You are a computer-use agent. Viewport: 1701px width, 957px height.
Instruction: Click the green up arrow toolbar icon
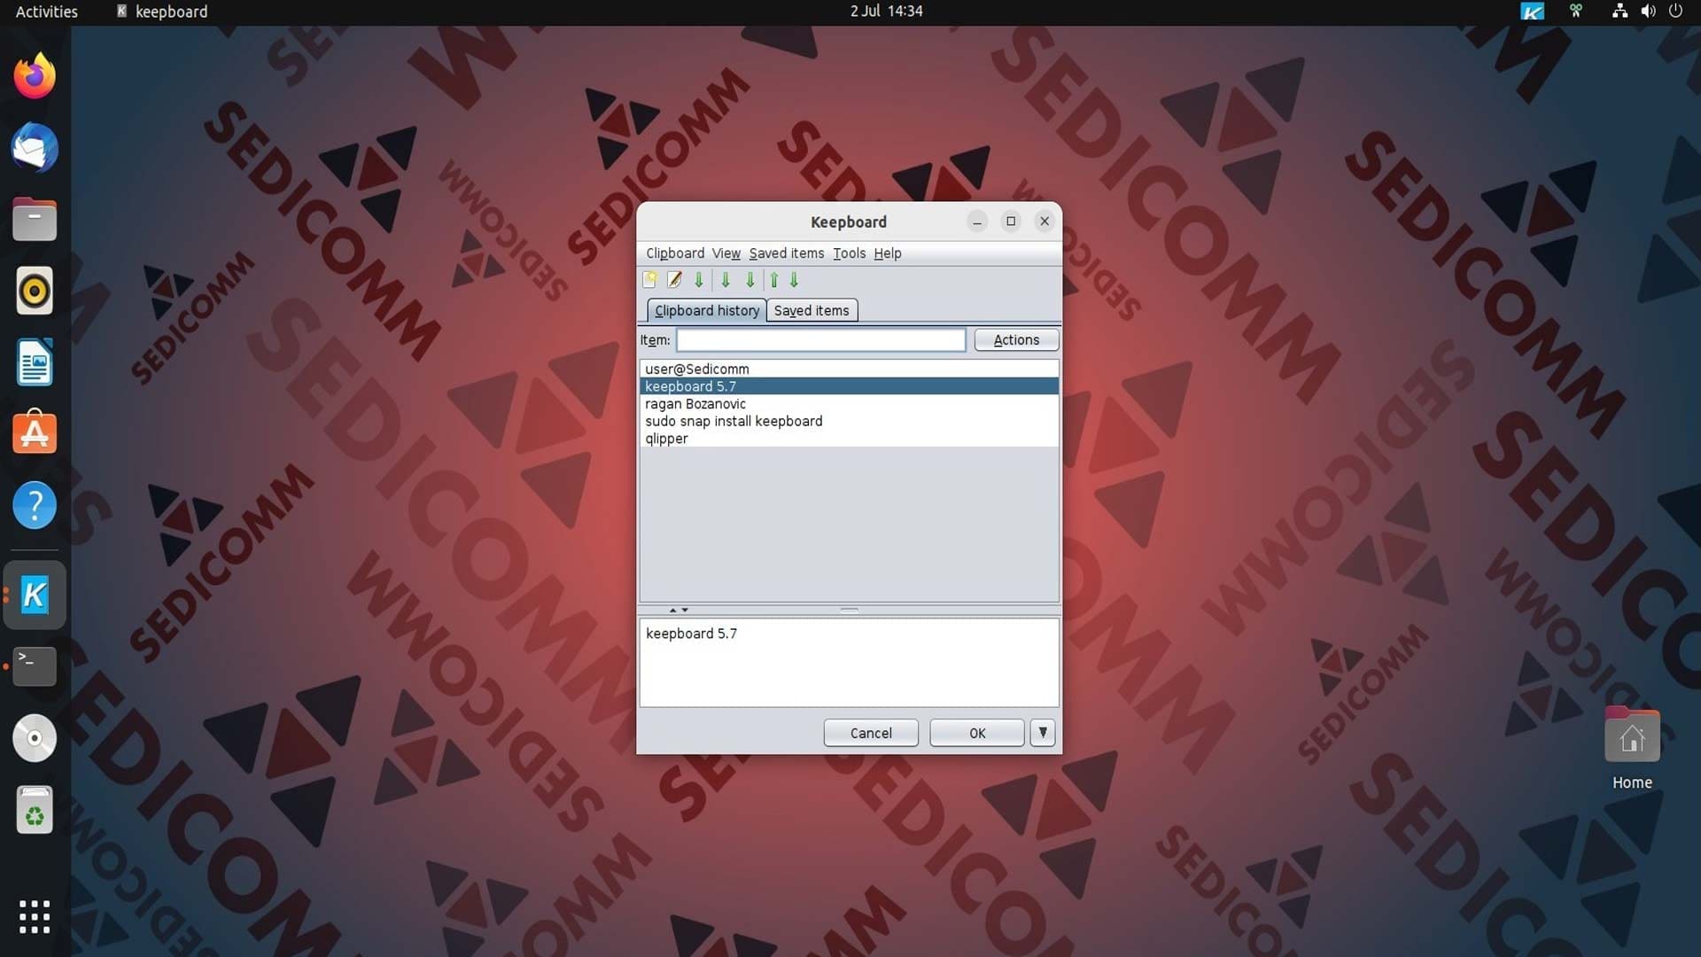click(774, 280)
